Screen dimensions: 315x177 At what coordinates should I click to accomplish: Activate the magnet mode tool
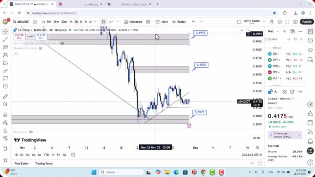pyautogui.click(x=6, y=115)
